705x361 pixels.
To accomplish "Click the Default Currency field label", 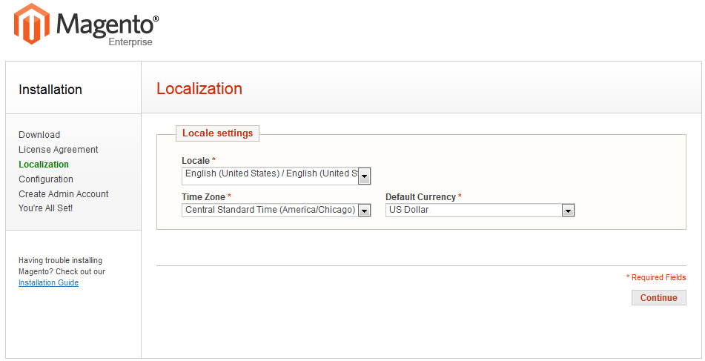I will pyautogui.click(x=421, y=197).
